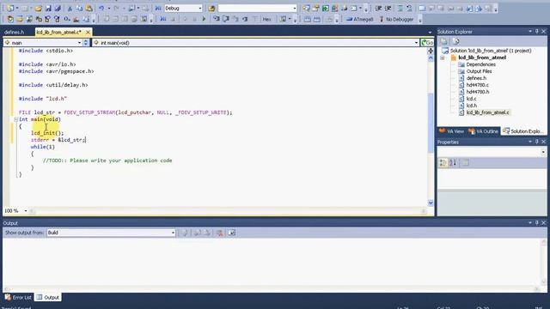
Task: Click the Copy toolbar icon
Action: click(x=79, y=8)
